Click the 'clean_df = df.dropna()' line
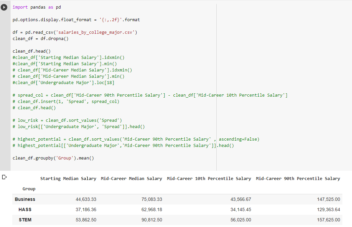 (x=40, y=39)
